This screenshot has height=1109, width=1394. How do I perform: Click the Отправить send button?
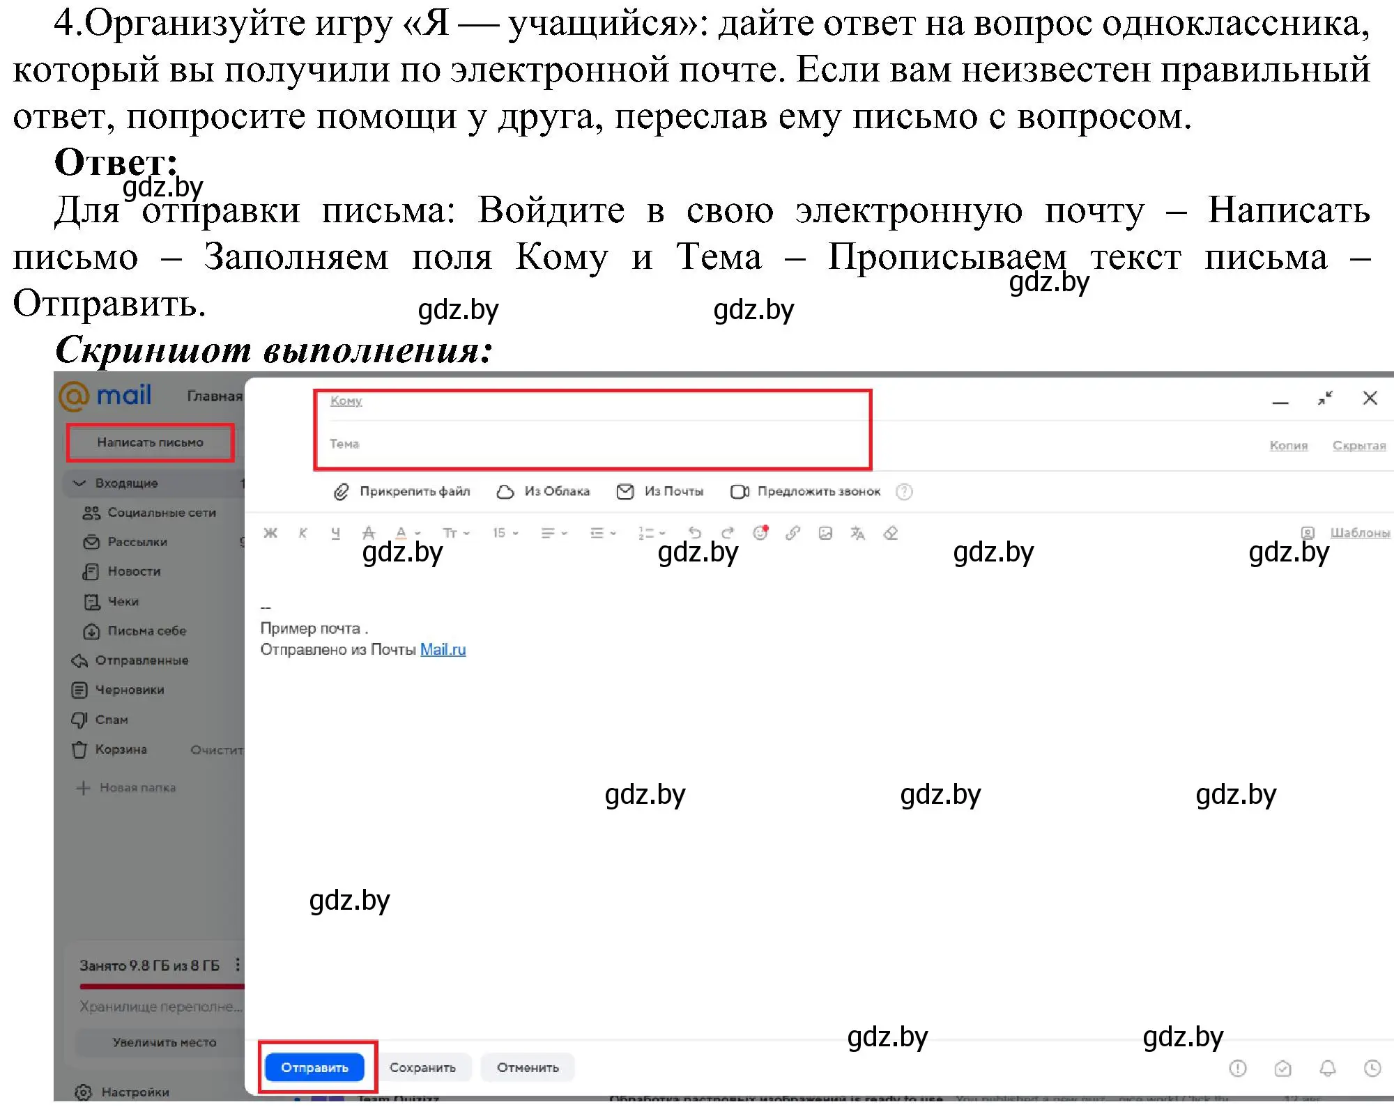click(x=314, y=1067)
